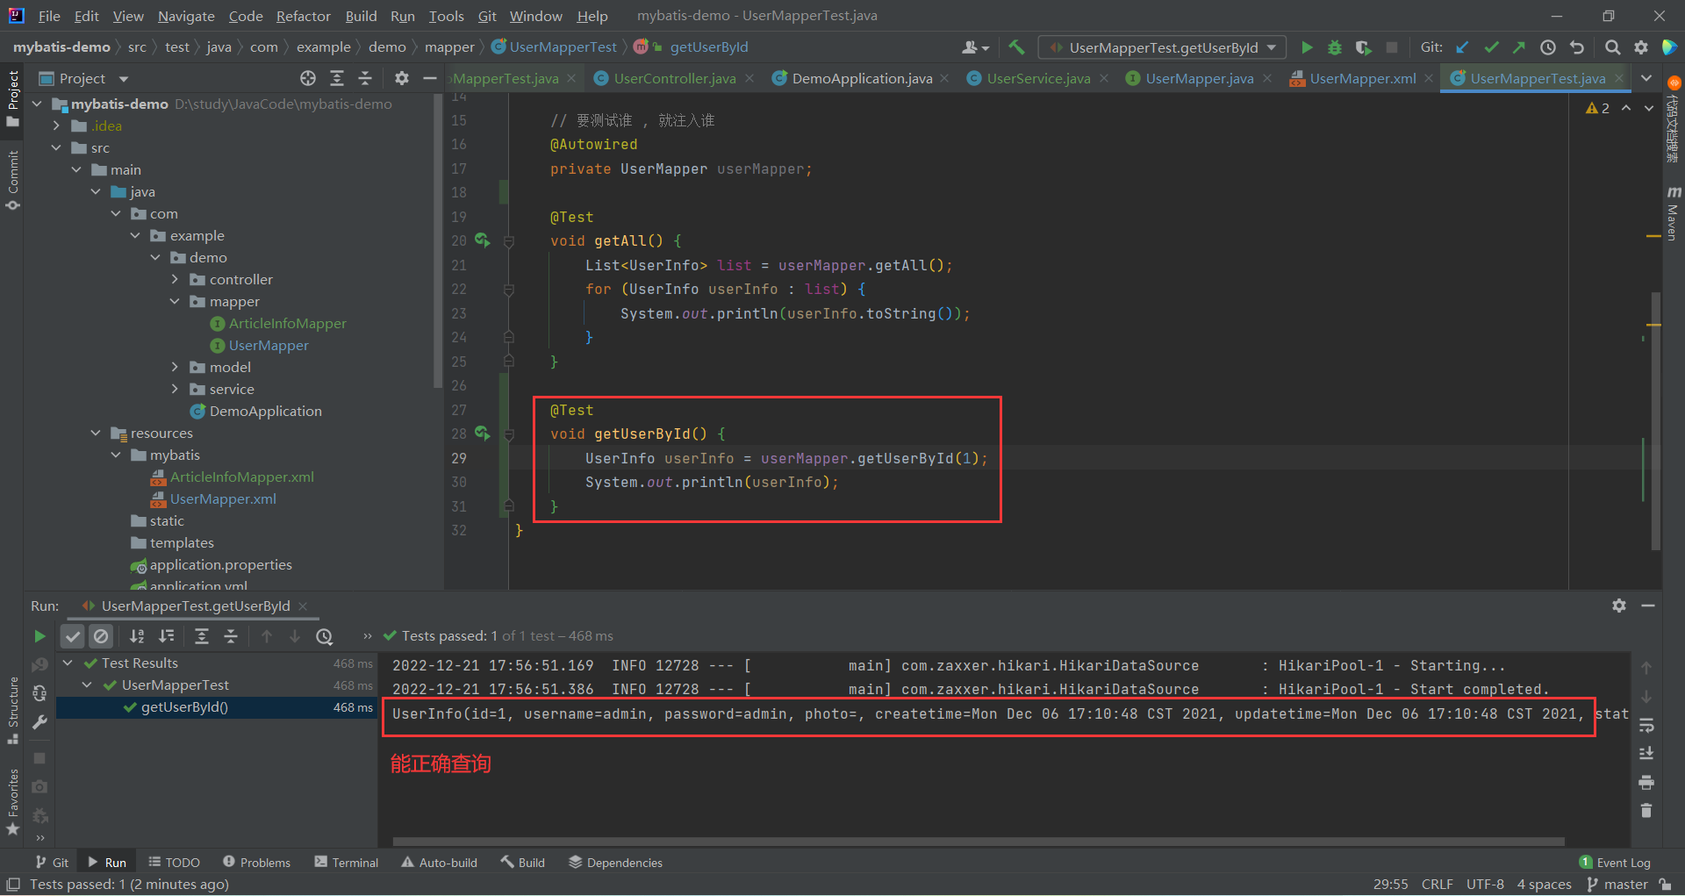Image resolution: width=1685 pixels, height=896 pixels.
Task: Open Run panel settings gear
Action: coord(1619,606)
